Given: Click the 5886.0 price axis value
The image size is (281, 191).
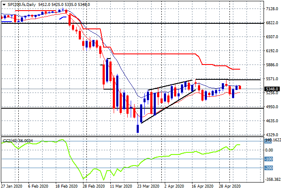Looking at the screenshot, I should tap(272, 65).
